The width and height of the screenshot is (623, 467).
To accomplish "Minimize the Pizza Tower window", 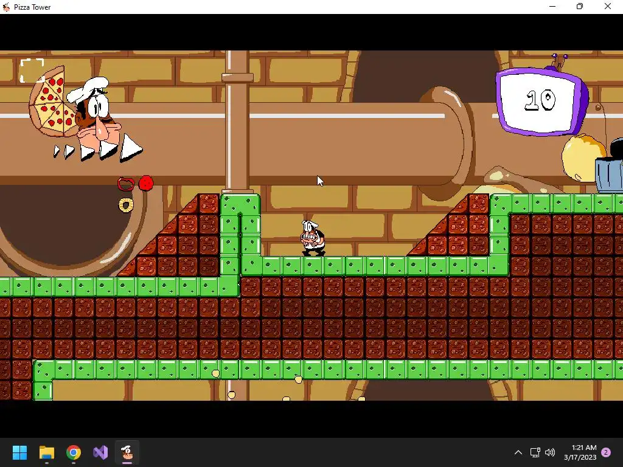I will tap(552, 7).
